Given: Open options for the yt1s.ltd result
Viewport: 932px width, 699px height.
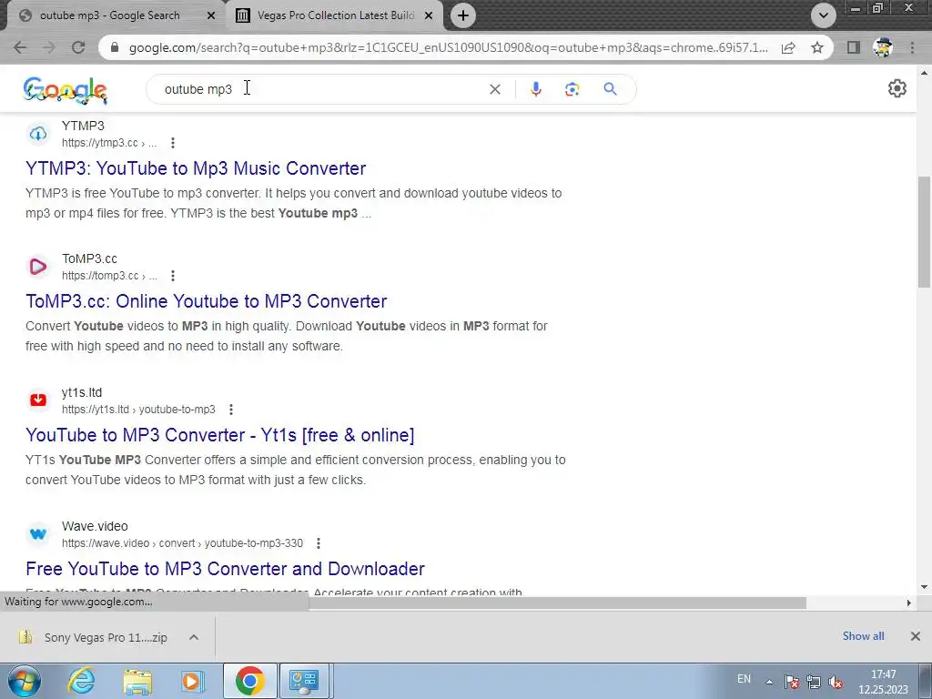Looking at the screenshot, I should pyautogui.click(x=230, y=410).
